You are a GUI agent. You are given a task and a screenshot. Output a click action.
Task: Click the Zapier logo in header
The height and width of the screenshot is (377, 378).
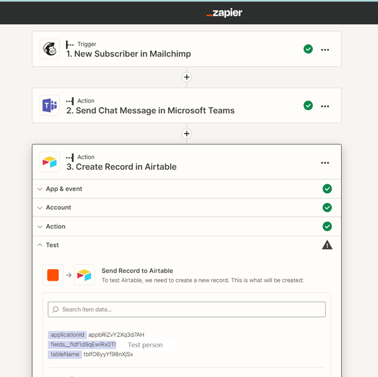[224, 13]
